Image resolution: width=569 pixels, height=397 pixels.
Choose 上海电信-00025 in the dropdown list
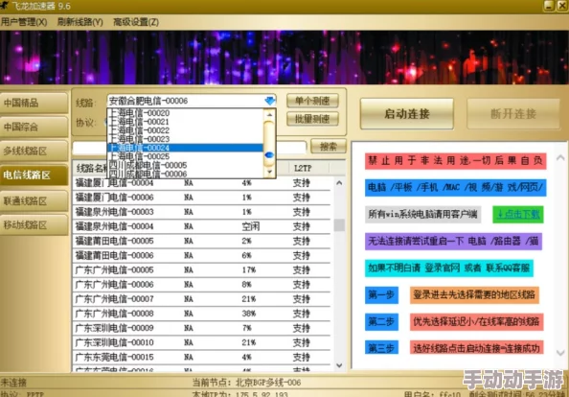coord(185,156)
